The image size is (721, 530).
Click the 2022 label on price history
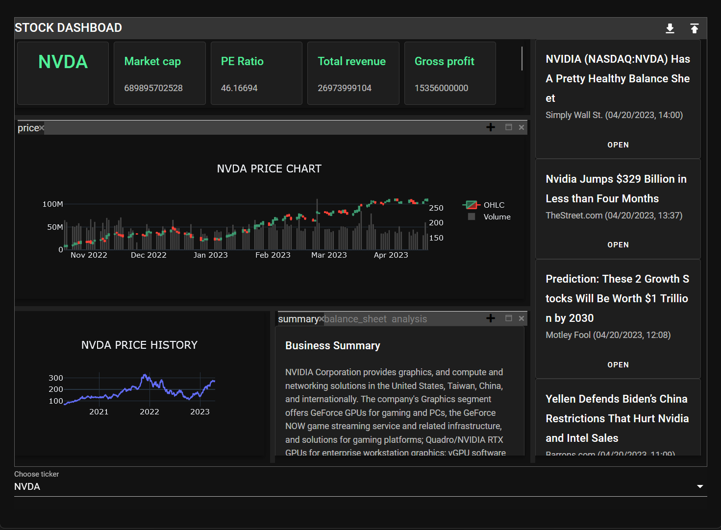click(x=149, y=412)
